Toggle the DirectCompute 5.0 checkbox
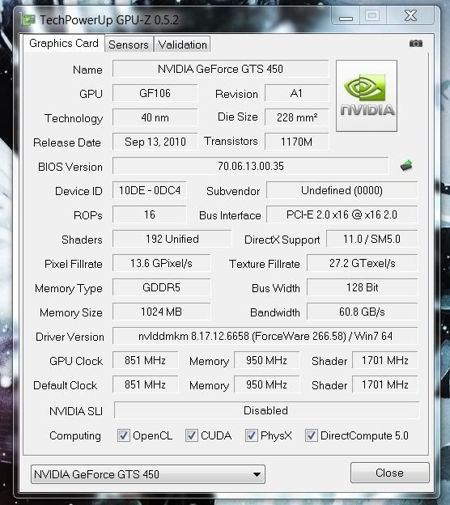The width and height of the screenshot is (450, 505). (312, 435)
